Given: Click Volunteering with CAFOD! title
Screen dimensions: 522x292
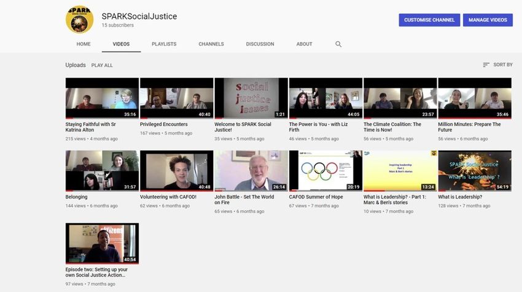Looking at the screenshot, I should (x=168, y=197).
